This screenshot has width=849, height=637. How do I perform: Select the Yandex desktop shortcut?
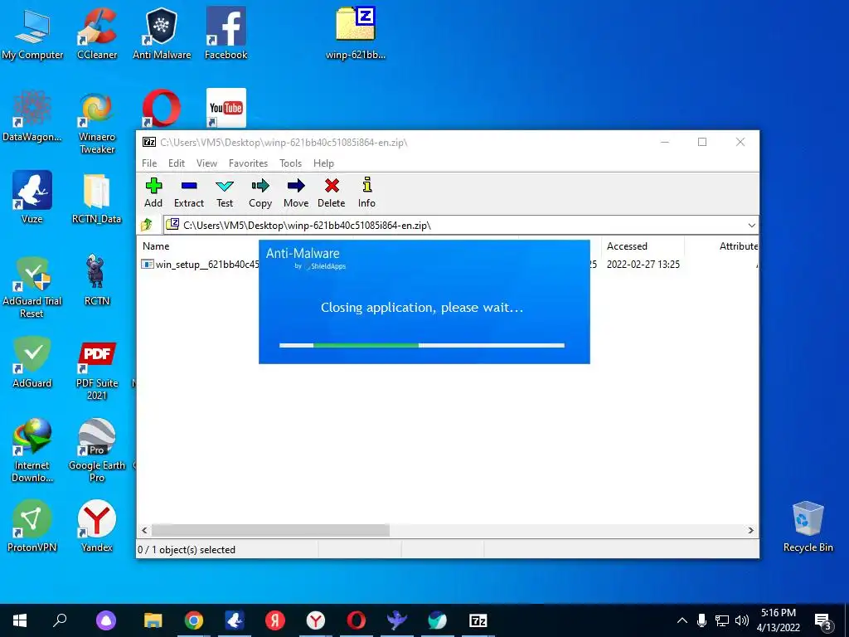pos(97,525)
